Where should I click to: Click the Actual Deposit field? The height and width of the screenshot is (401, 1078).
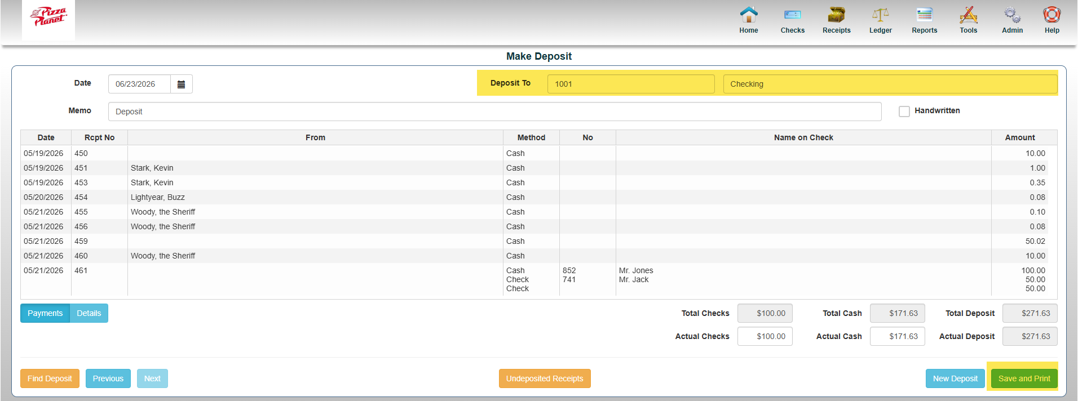tap(1030, 336)
